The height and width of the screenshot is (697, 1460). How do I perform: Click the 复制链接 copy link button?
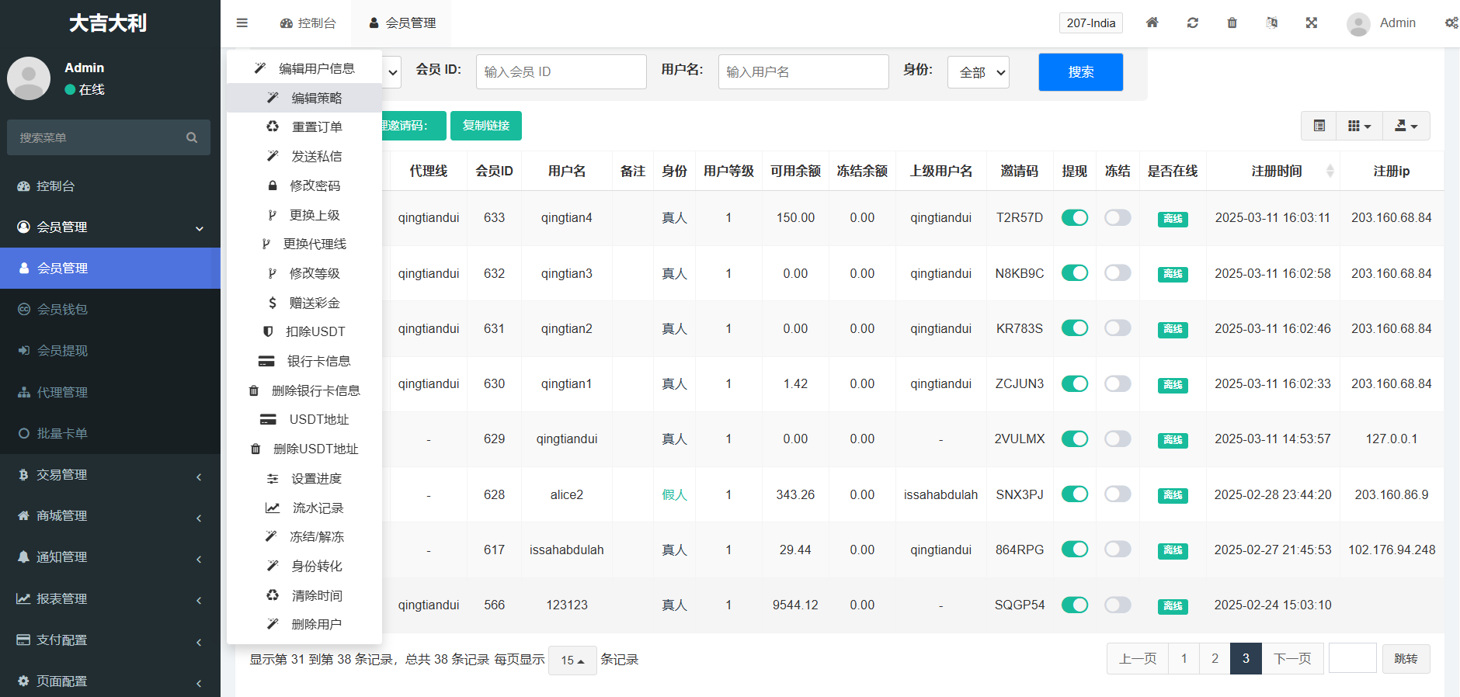pyautogui.click(x=486, y=126)
